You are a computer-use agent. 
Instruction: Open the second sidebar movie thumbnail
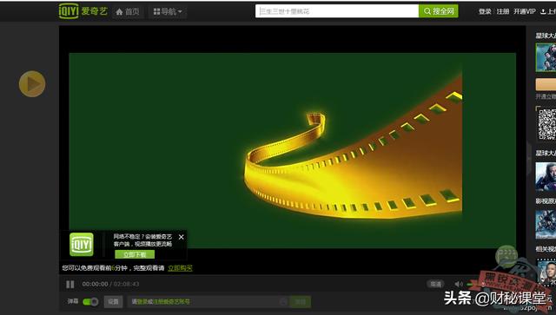[546, 176]
